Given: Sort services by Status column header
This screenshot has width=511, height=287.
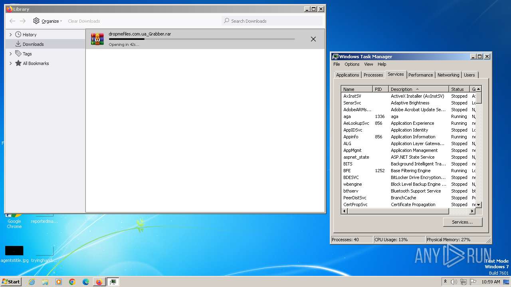Looking at the screenshot, I should click(459, 89).
